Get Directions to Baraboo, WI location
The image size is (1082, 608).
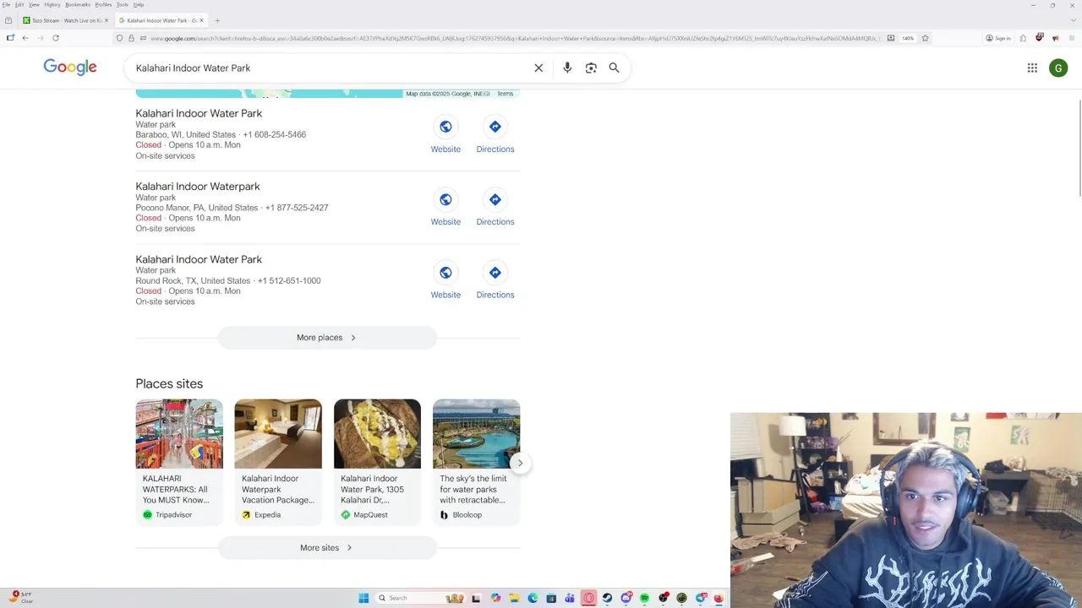coord(495,135)
